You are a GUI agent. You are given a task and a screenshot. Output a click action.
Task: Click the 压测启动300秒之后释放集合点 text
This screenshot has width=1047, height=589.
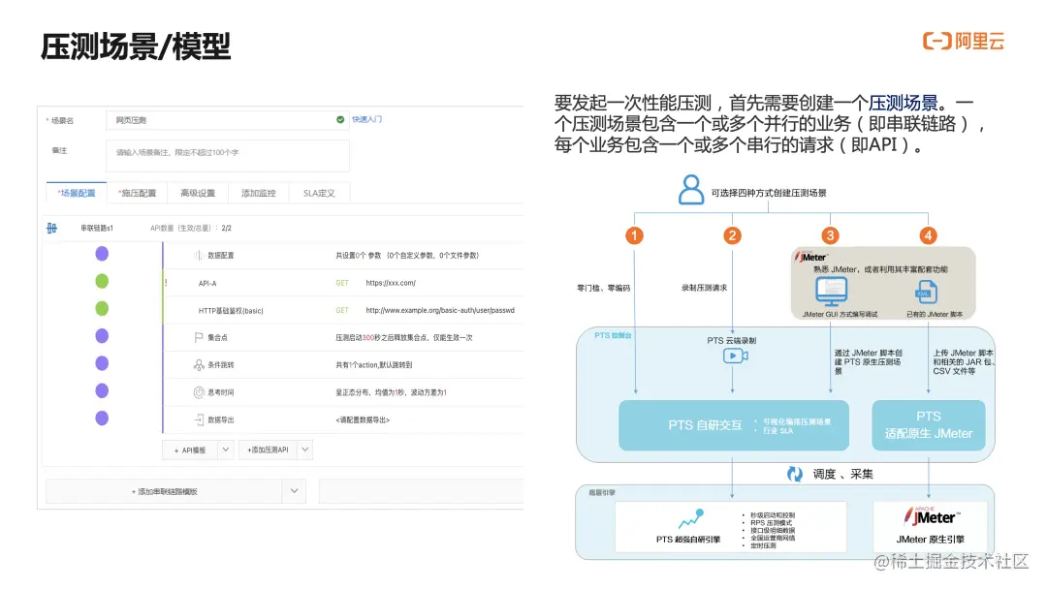pos(404,337)
